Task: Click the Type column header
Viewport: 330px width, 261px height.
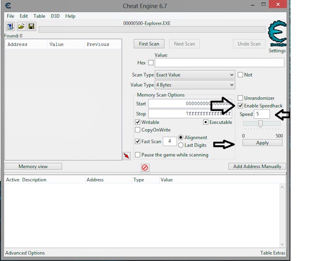Action: coord(146,180)
